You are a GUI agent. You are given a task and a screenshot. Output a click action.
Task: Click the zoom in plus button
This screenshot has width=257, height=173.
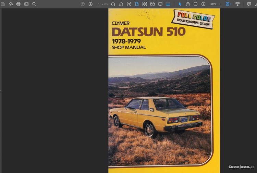(203, 4)
